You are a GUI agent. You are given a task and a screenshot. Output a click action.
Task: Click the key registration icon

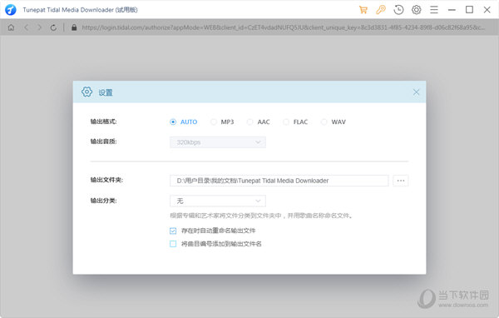click(381, 10)
